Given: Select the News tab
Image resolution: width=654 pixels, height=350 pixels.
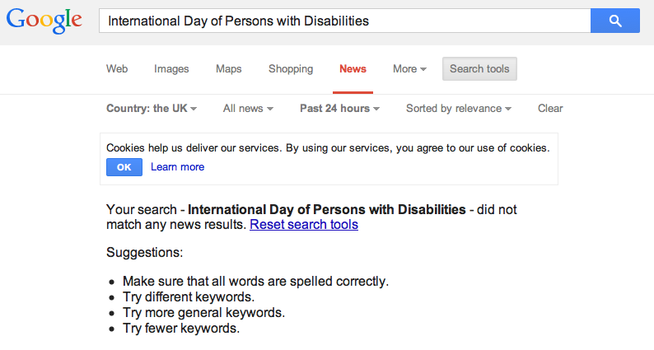Looking at the screenshot, I should (353, 69).
